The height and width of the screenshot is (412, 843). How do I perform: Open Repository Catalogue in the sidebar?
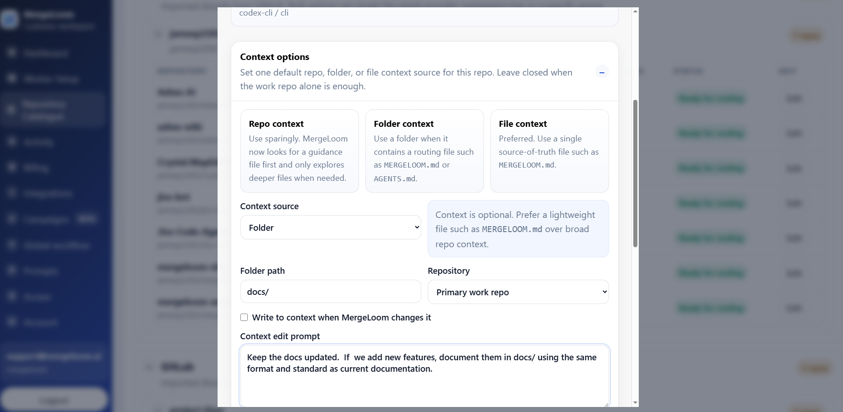[53, 110]
